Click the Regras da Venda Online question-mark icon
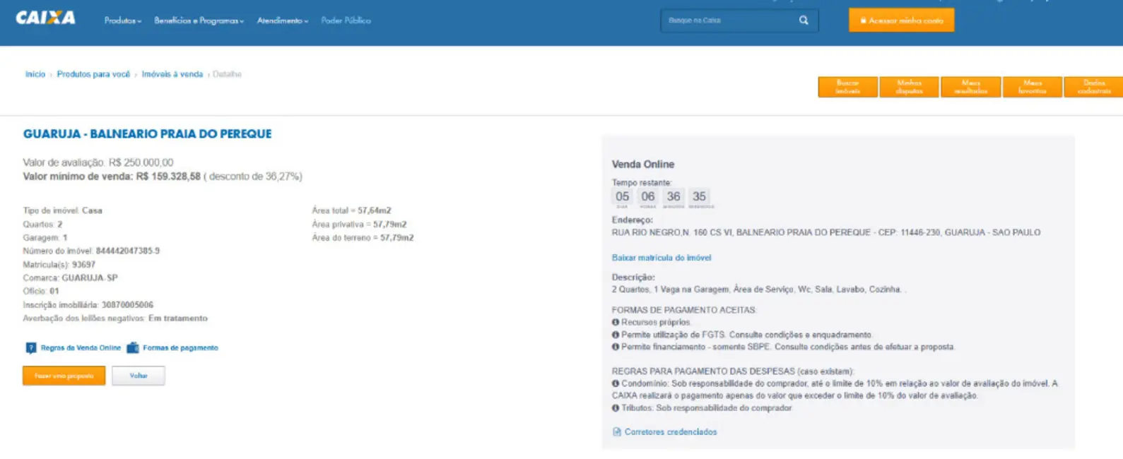Image resolution: width=1123 pixels, height=459 pixels. tap(31, 348)
